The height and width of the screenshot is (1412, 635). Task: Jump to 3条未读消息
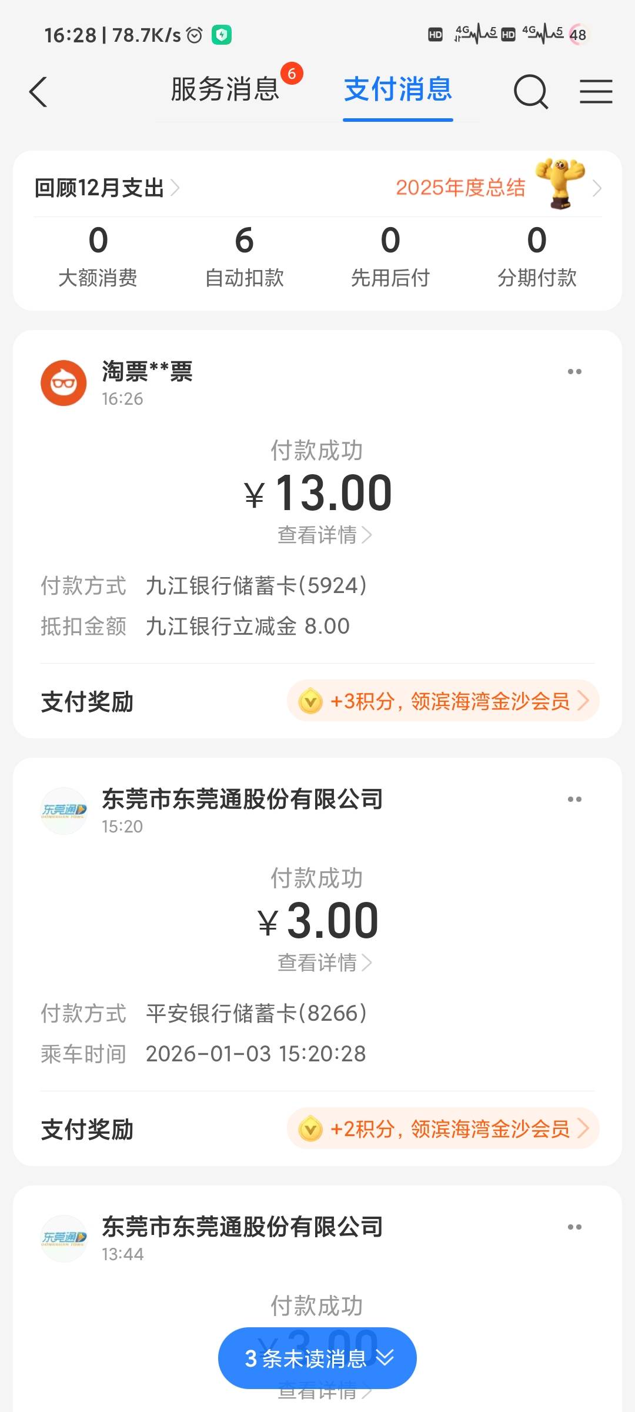[x=317, y=1358]
